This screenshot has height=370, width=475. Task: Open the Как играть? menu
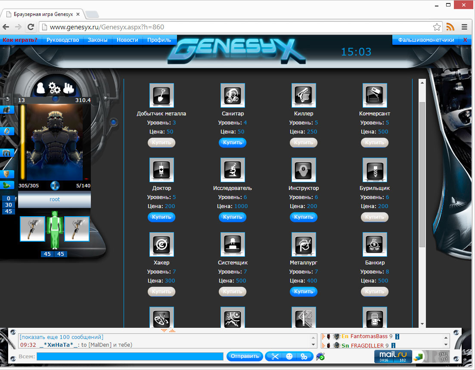click(20, 40)
